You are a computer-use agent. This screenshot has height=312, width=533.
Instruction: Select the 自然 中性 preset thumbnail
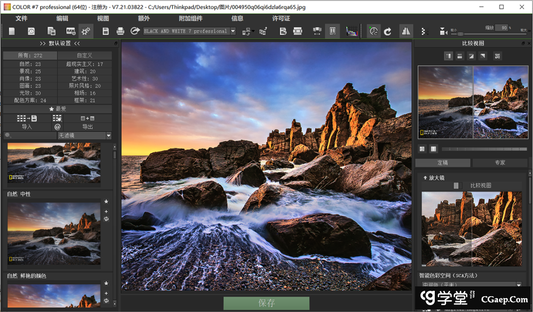[x=54, y=233]
